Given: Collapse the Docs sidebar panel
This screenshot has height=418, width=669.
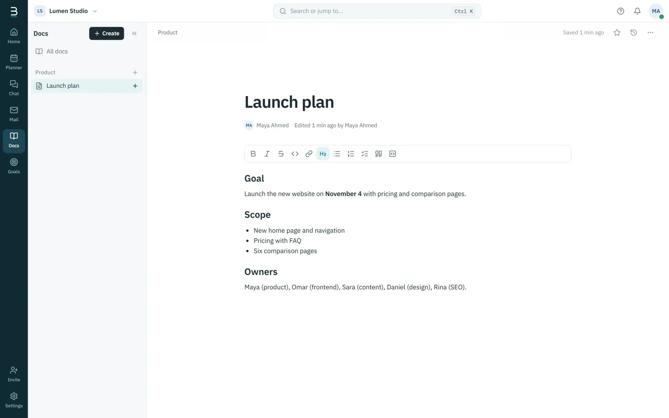Looking at the screenshot, I should 134,33.
